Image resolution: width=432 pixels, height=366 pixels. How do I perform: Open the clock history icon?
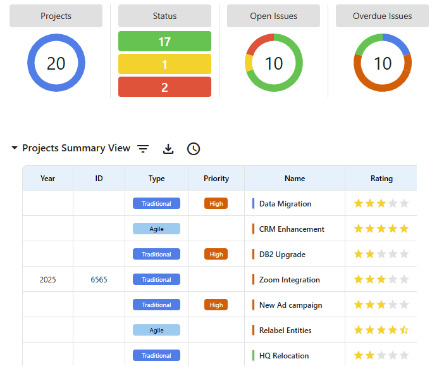194,149
